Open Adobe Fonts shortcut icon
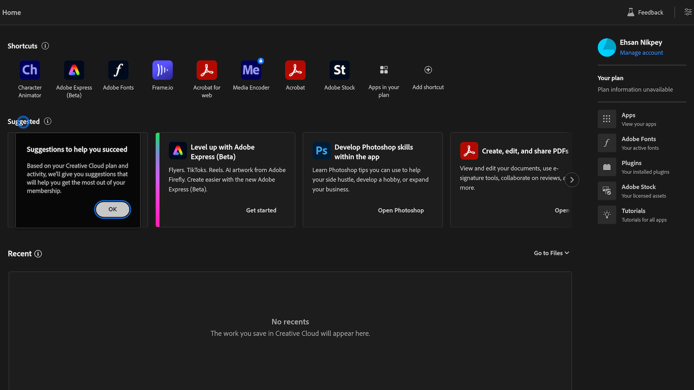The image size is (694, 390). coord(118,70)
